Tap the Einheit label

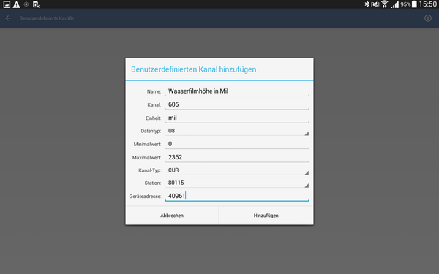pyautogui.click(x=154, y=118)
